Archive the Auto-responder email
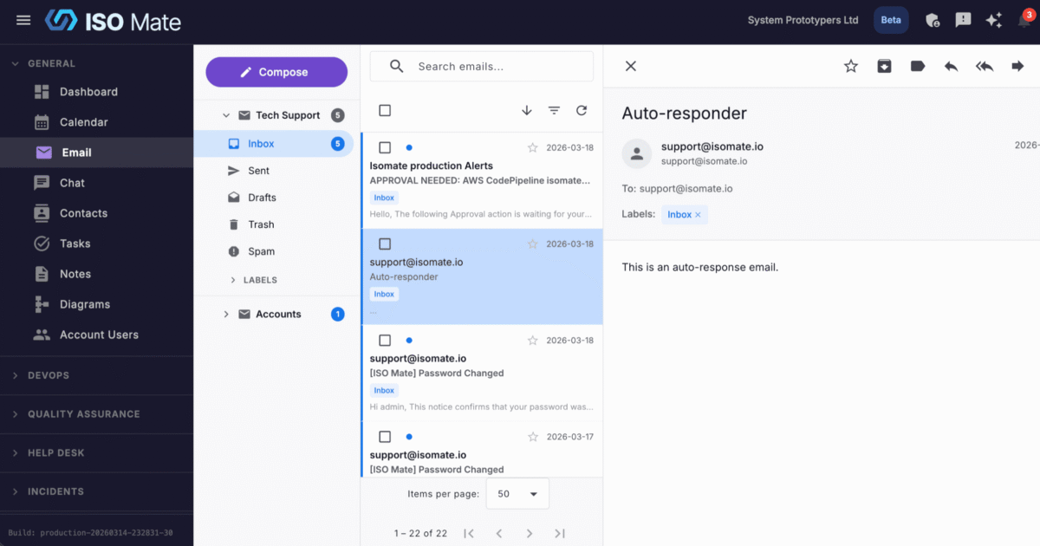Image resolution: width=1040 pixels, height=546 pixels. pos(884,65)
